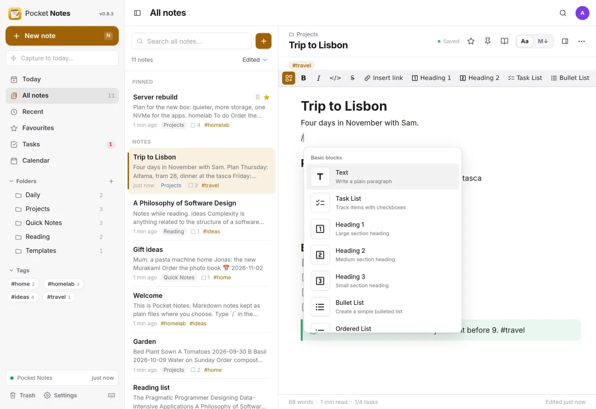Open the Garden note
Screen dimensions: 596x409
(x=201, y=355)
